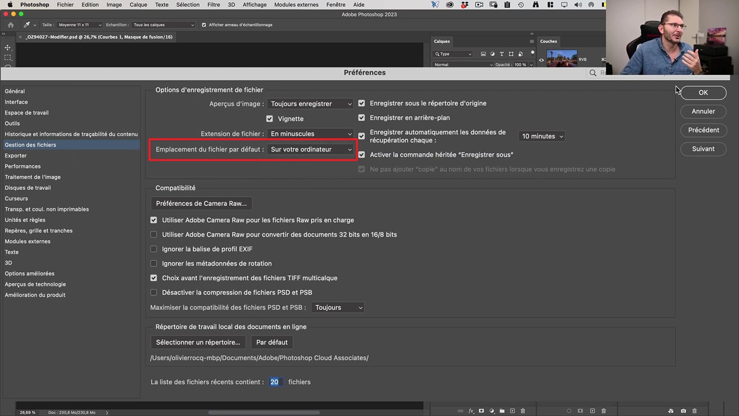Toggle the layer filtering switch in Calques
Viewport: 739px width, 416px height.
pyautogui.click(x=532, y=53)
